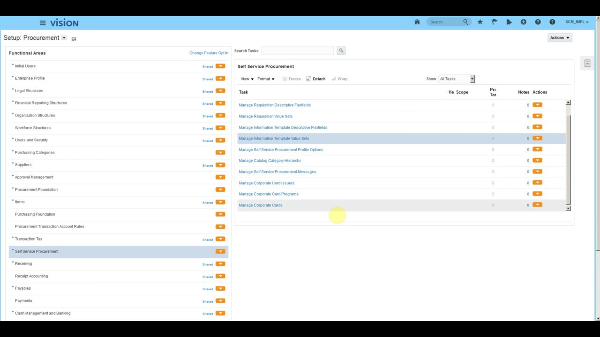The height and width of the screenshot is (337, 600).
Task: Open orange actions menu for Suppliers
Action: [x=220, y=165]
